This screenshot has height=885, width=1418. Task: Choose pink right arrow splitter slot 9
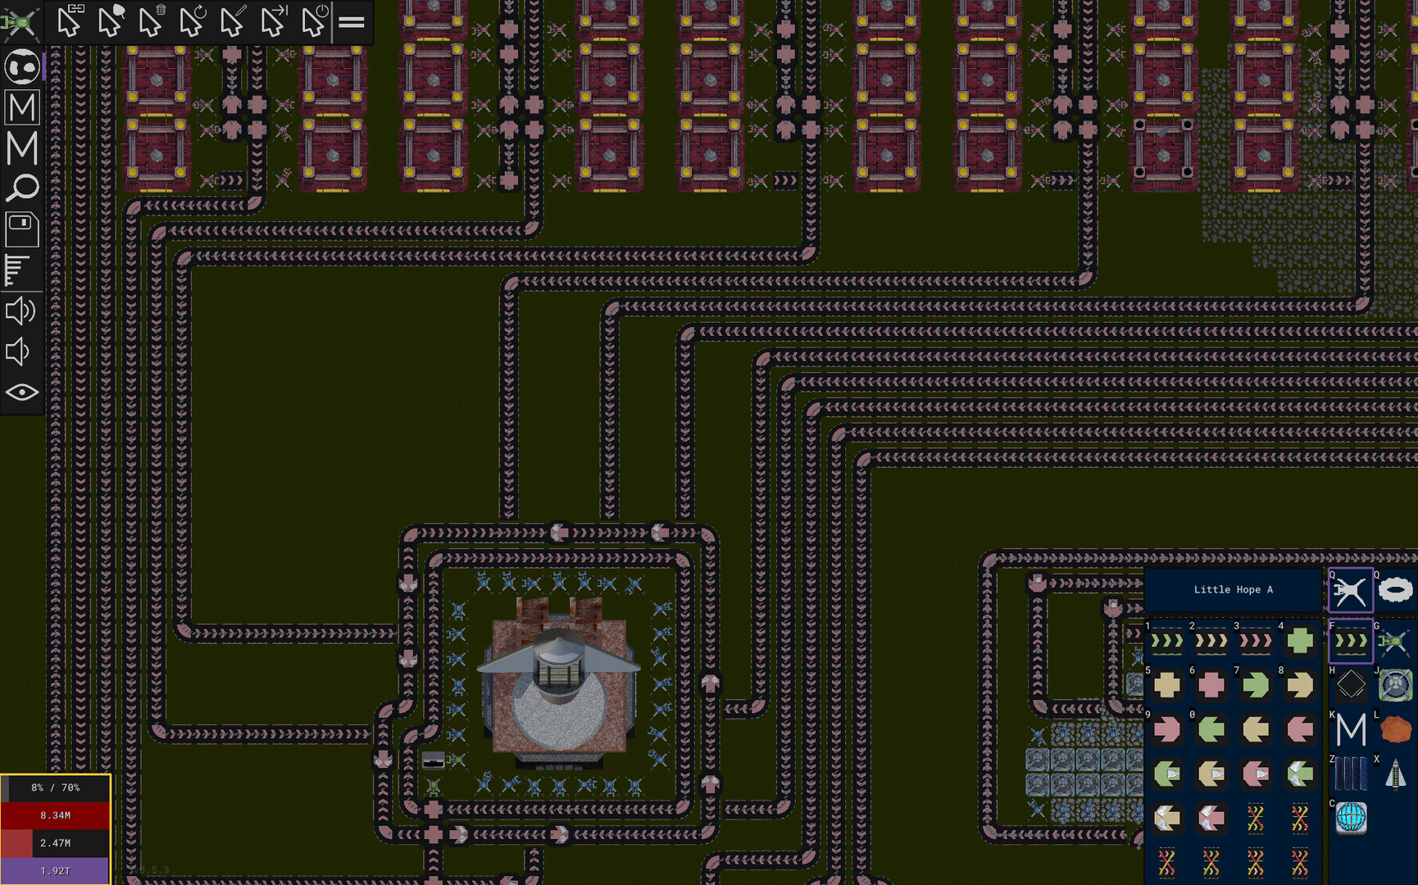coord(1166,729)
